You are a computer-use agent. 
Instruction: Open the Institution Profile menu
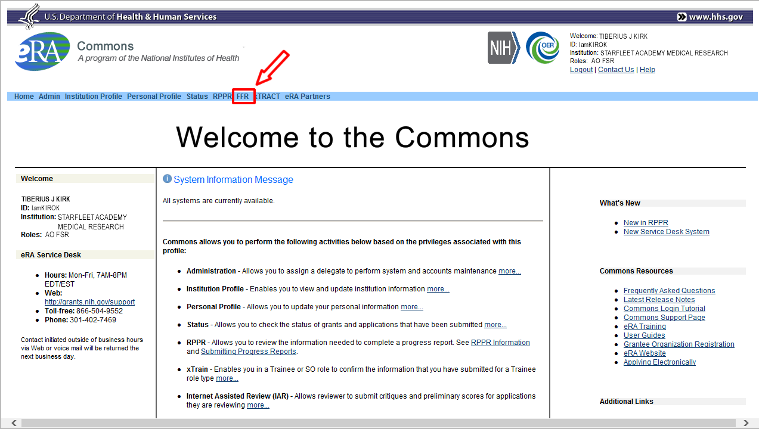[94, 97]
